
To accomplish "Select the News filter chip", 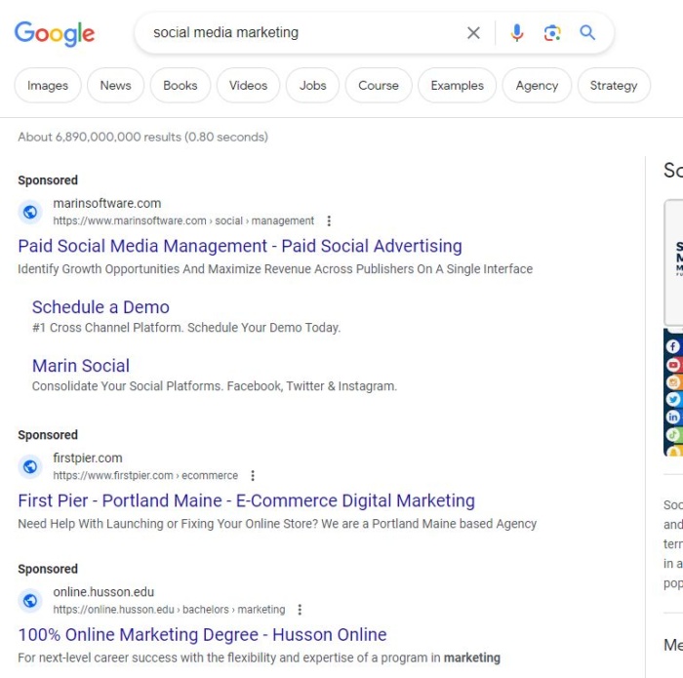I will 115,85.
